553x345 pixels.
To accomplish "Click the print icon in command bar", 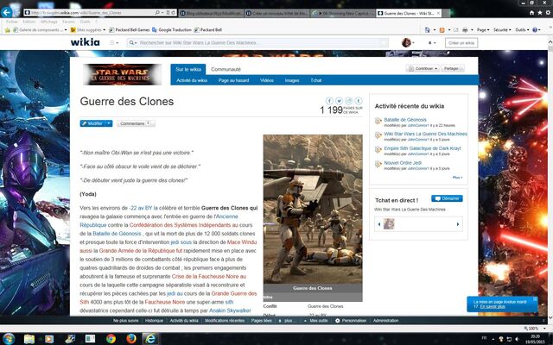I will [465, 30].
